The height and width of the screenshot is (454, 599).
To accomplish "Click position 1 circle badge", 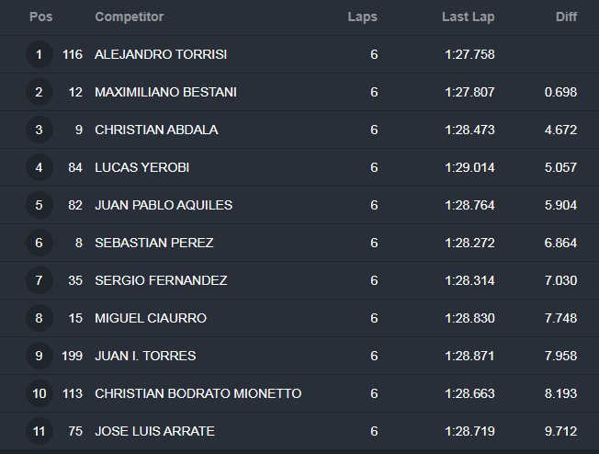I will [x=39, y=54].
